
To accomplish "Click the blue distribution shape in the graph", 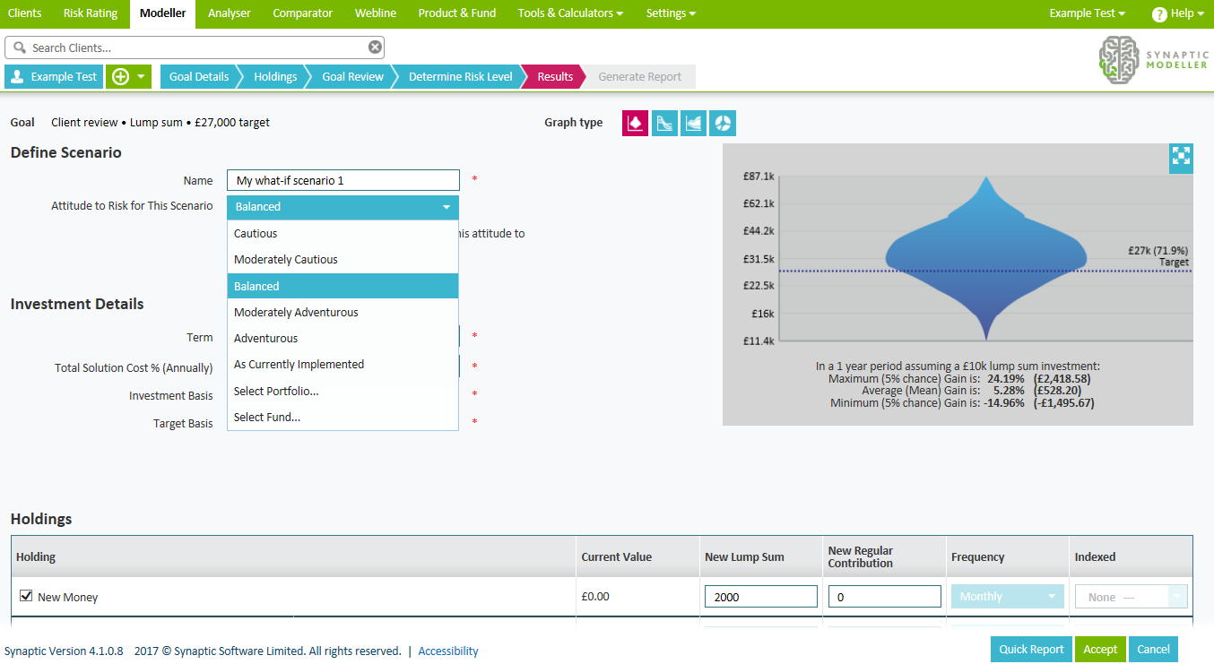I will (986, 260).
